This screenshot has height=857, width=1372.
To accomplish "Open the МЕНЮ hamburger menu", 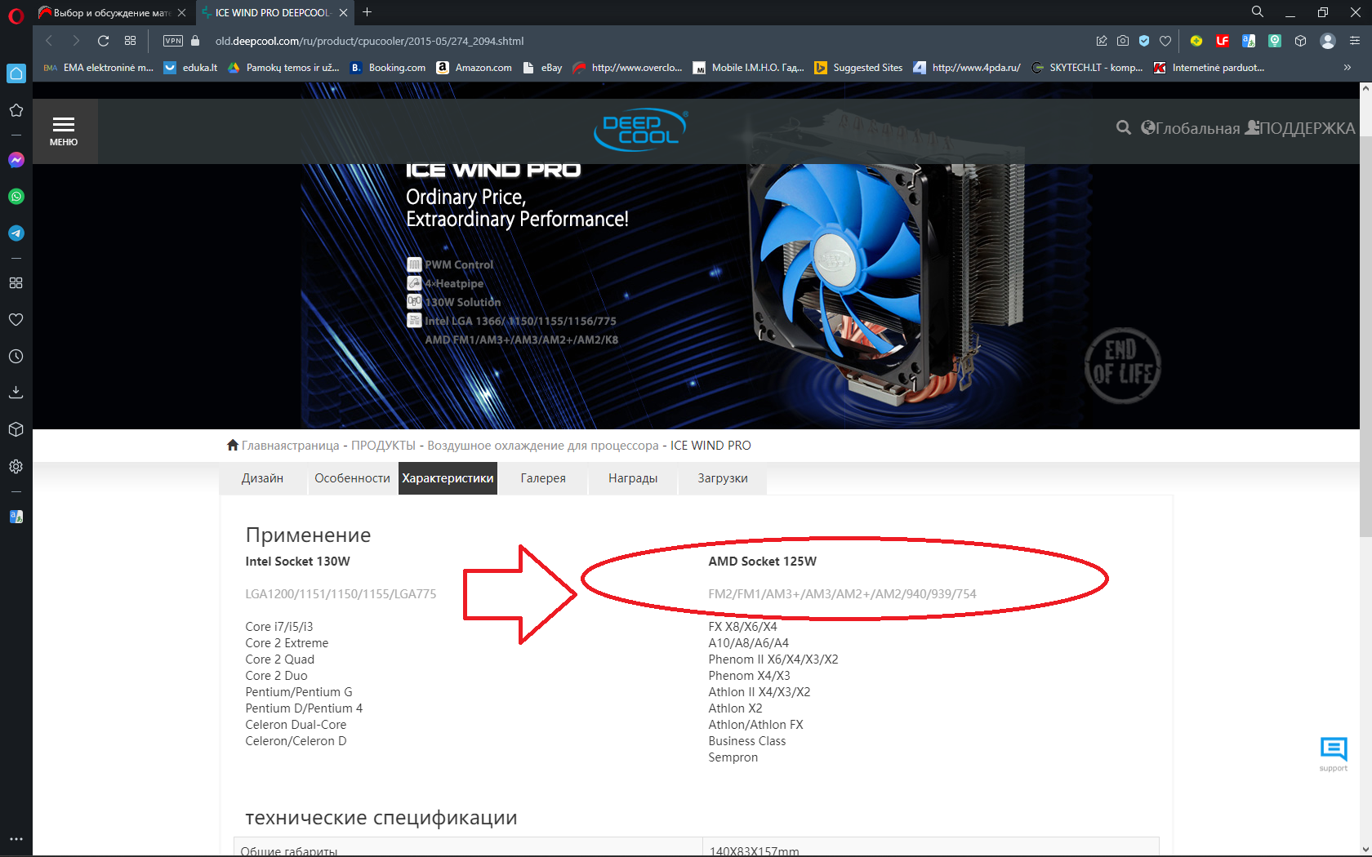I will click(64, 131).
